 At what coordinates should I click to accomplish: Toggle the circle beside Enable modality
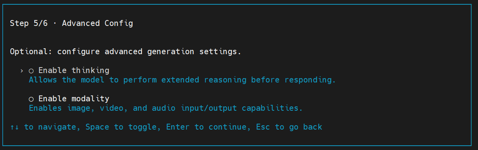click(31, 99)
